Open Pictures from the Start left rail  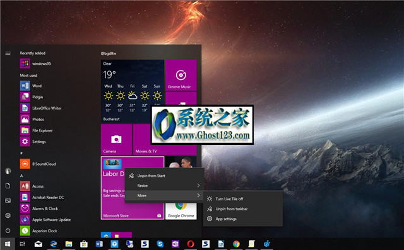pyautogui.click(x=8, y=201)
